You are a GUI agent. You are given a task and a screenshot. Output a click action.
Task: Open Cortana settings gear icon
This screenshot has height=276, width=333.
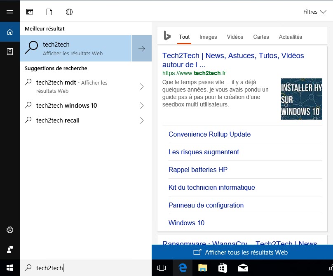tap(10, 230)
